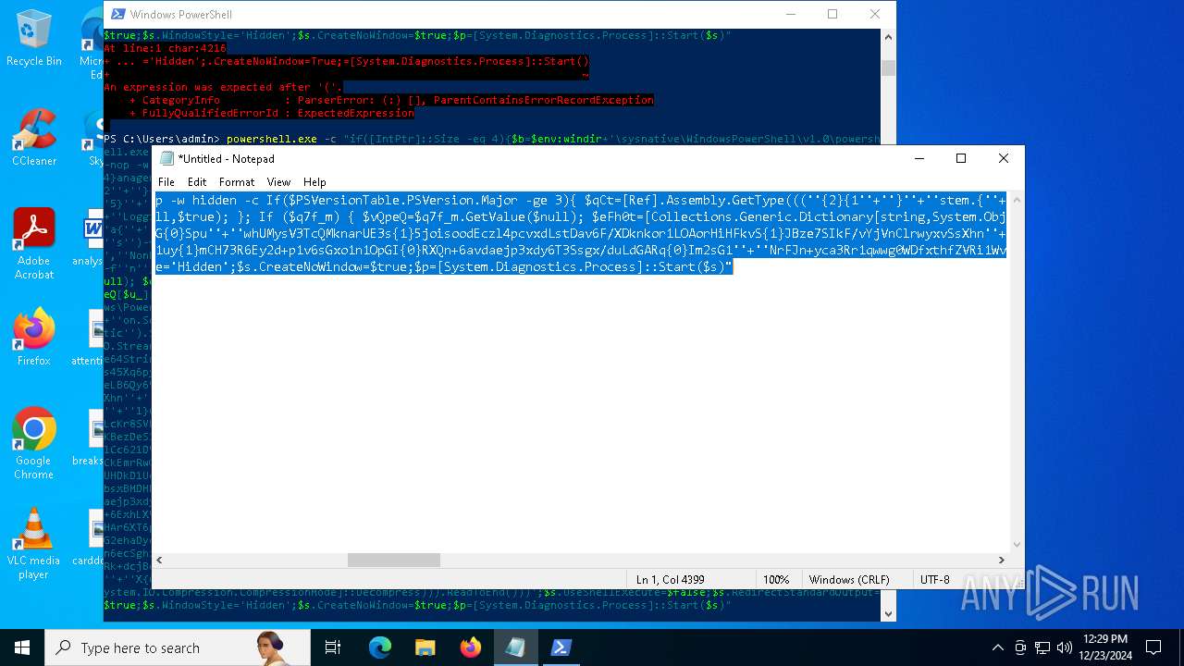Click Notepad vertical scroll up arrow
This screenshot has height=666, width=1184.
[x=1017, y=200]
